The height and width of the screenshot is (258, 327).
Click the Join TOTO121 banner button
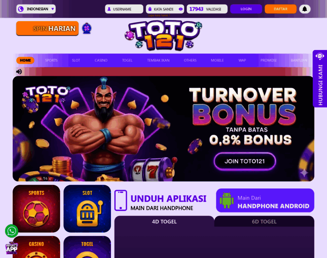point(245,161)
